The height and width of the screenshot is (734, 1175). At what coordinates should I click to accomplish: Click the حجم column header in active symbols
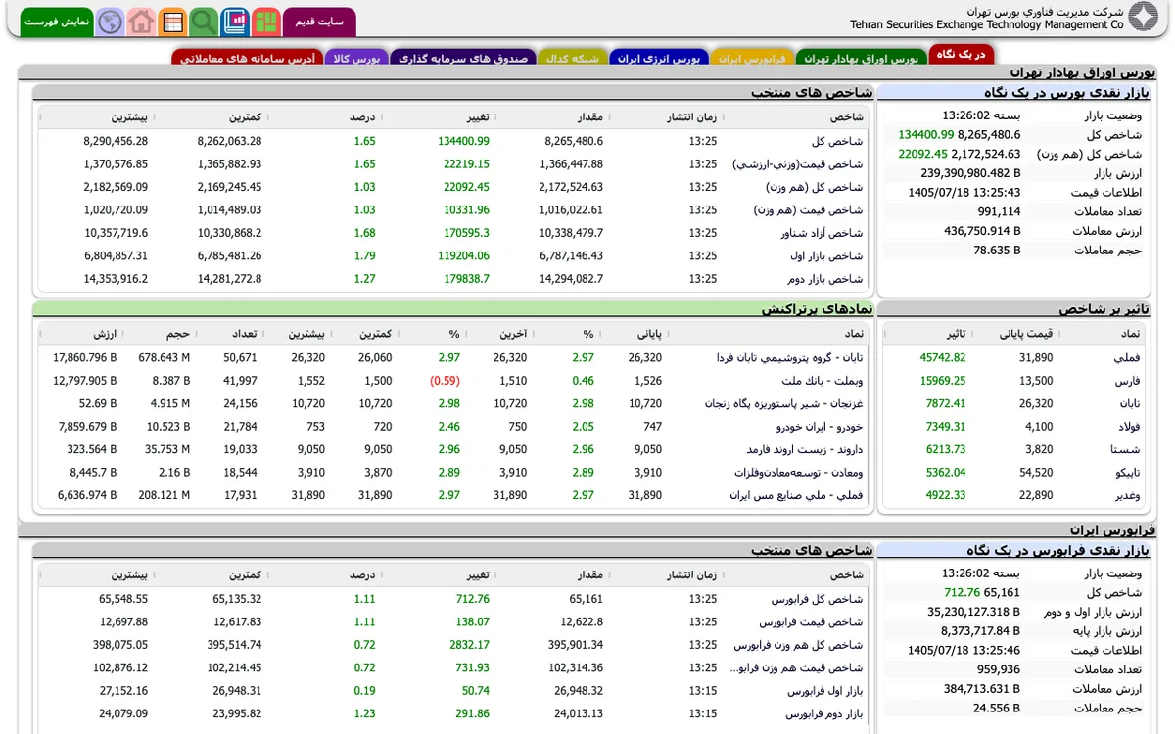pos(177,334)
